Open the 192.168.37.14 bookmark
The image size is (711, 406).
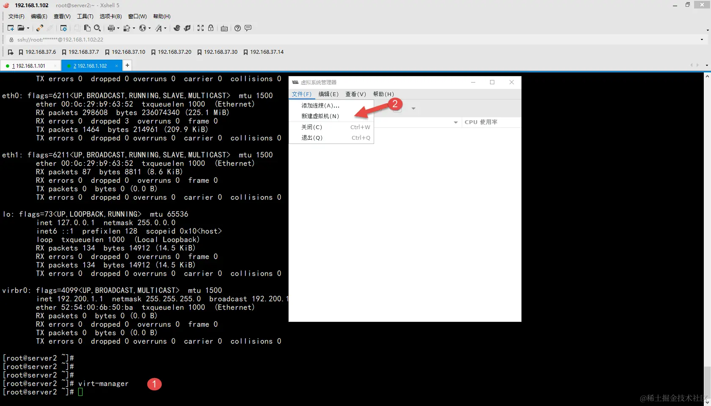pos(263,52)
